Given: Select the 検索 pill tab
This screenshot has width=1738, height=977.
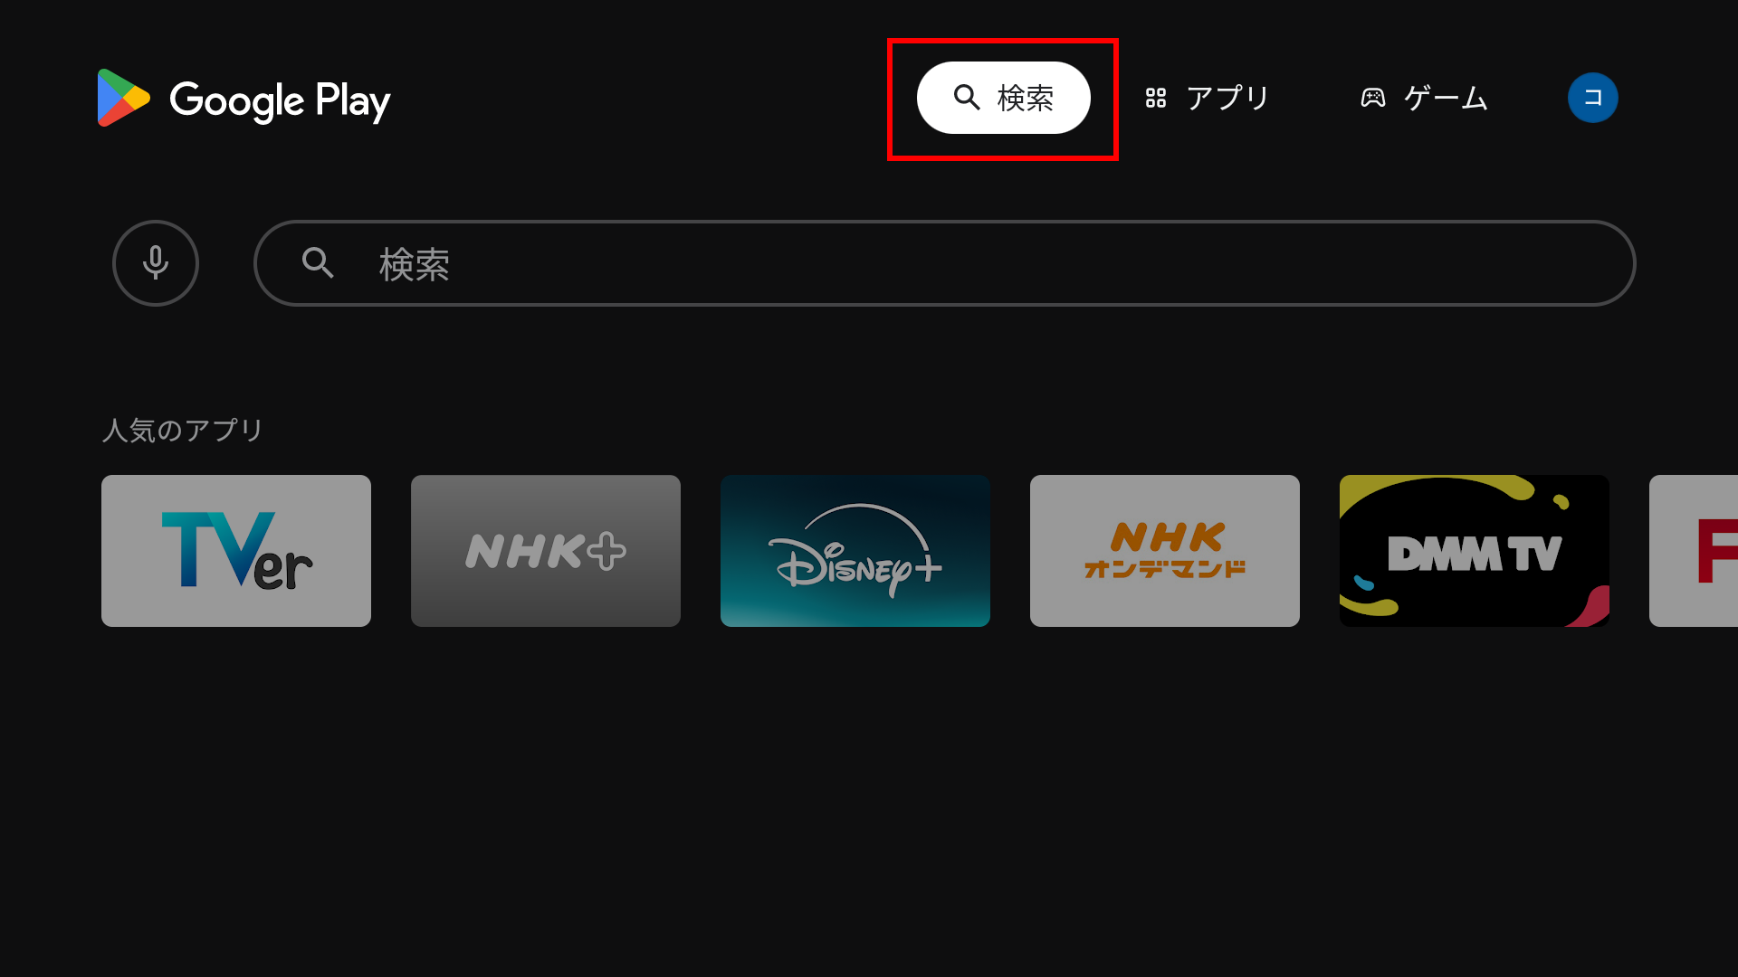Looking at the screenshot, I should coord(1003,98).
